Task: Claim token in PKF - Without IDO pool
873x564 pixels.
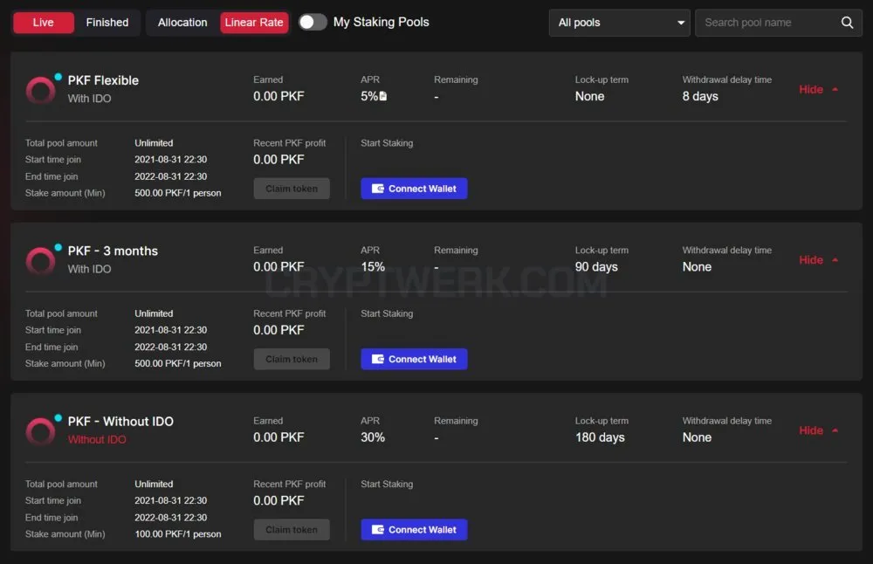Action: (x=292, y=529)
